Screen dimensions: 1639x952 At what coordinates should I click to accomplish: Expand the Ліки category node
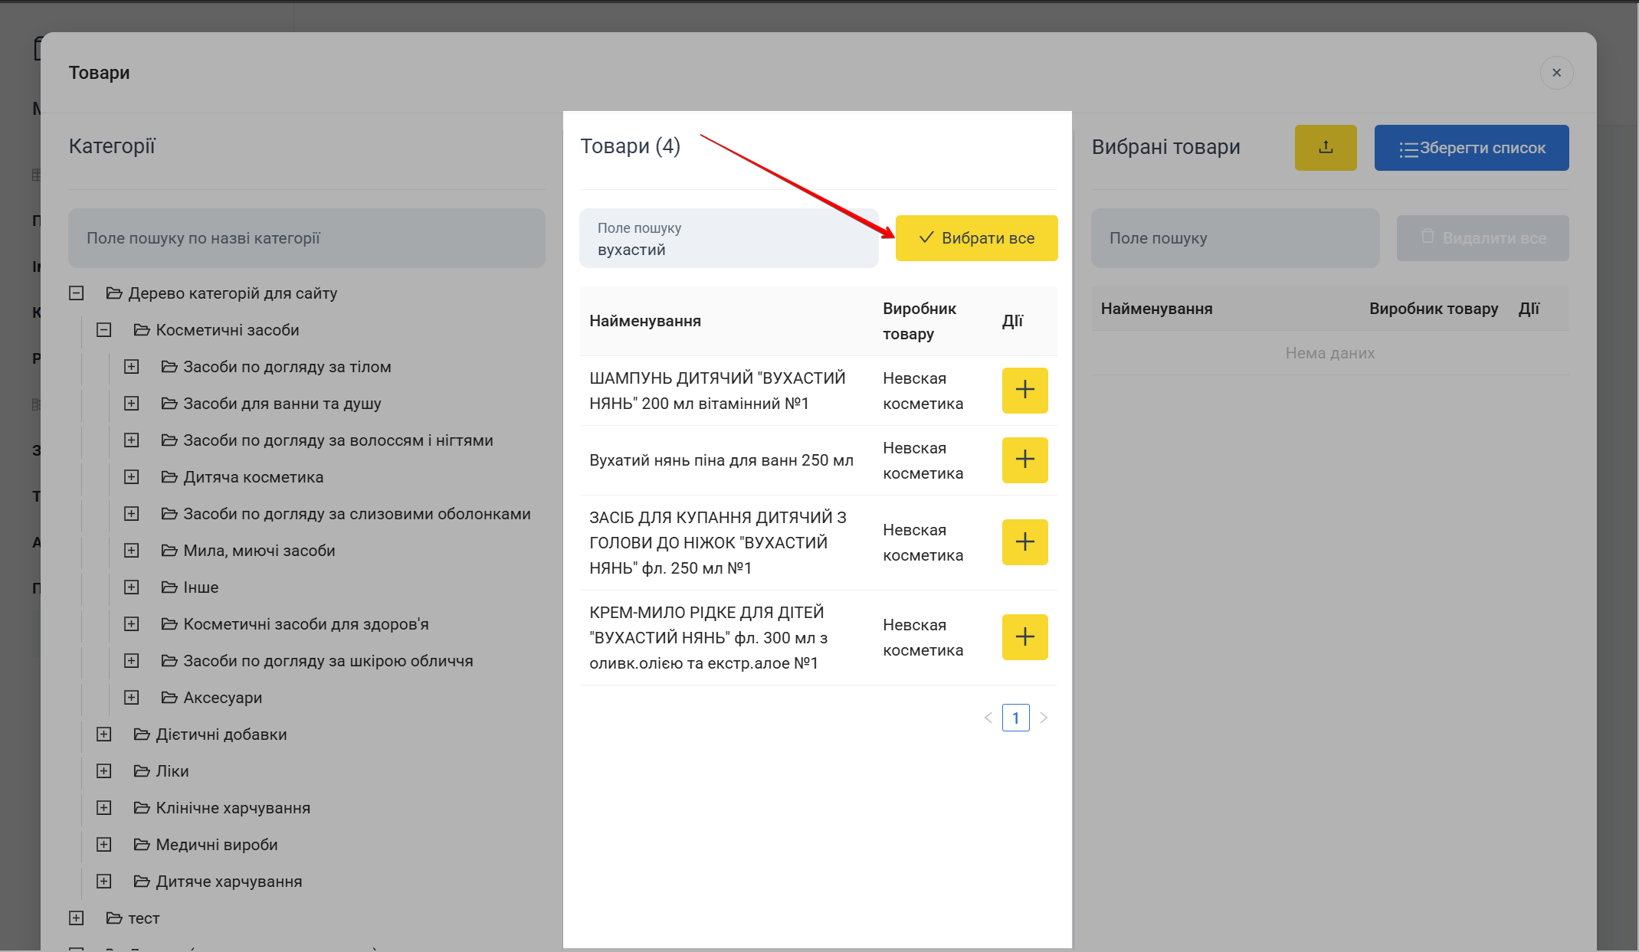point(103,771)
